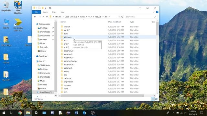Viewport: 207px width, 116px height.
Task: Click Local Disk (C:) in address path
Action: click(71, 17)
